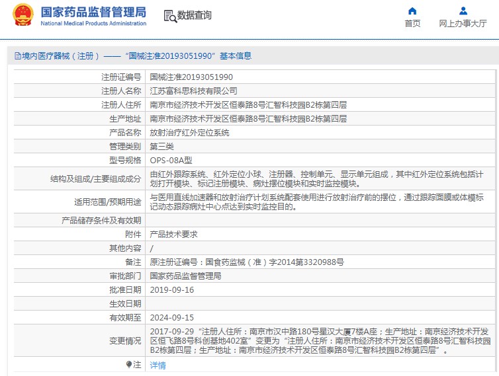The height and width of the screenshot is (376, 499).
Task: Click the approval date 2019-09-16
Action: click(171, 289)
